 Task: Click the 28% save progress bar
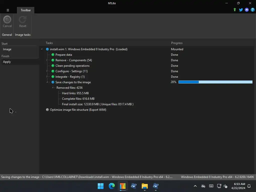[215, 82]
